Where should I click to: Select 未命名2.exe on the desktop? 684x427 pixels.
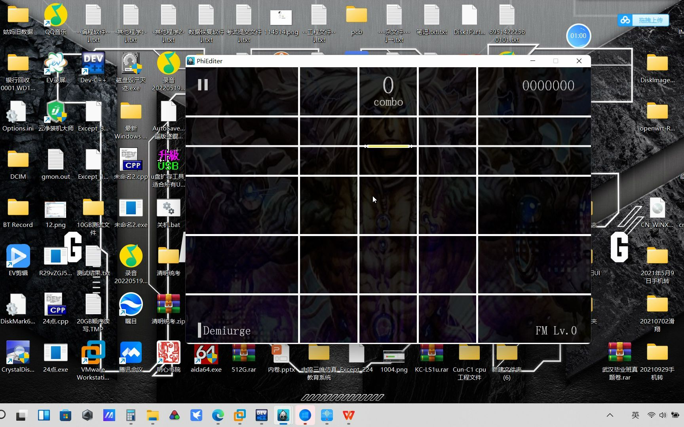click(131, 212)
